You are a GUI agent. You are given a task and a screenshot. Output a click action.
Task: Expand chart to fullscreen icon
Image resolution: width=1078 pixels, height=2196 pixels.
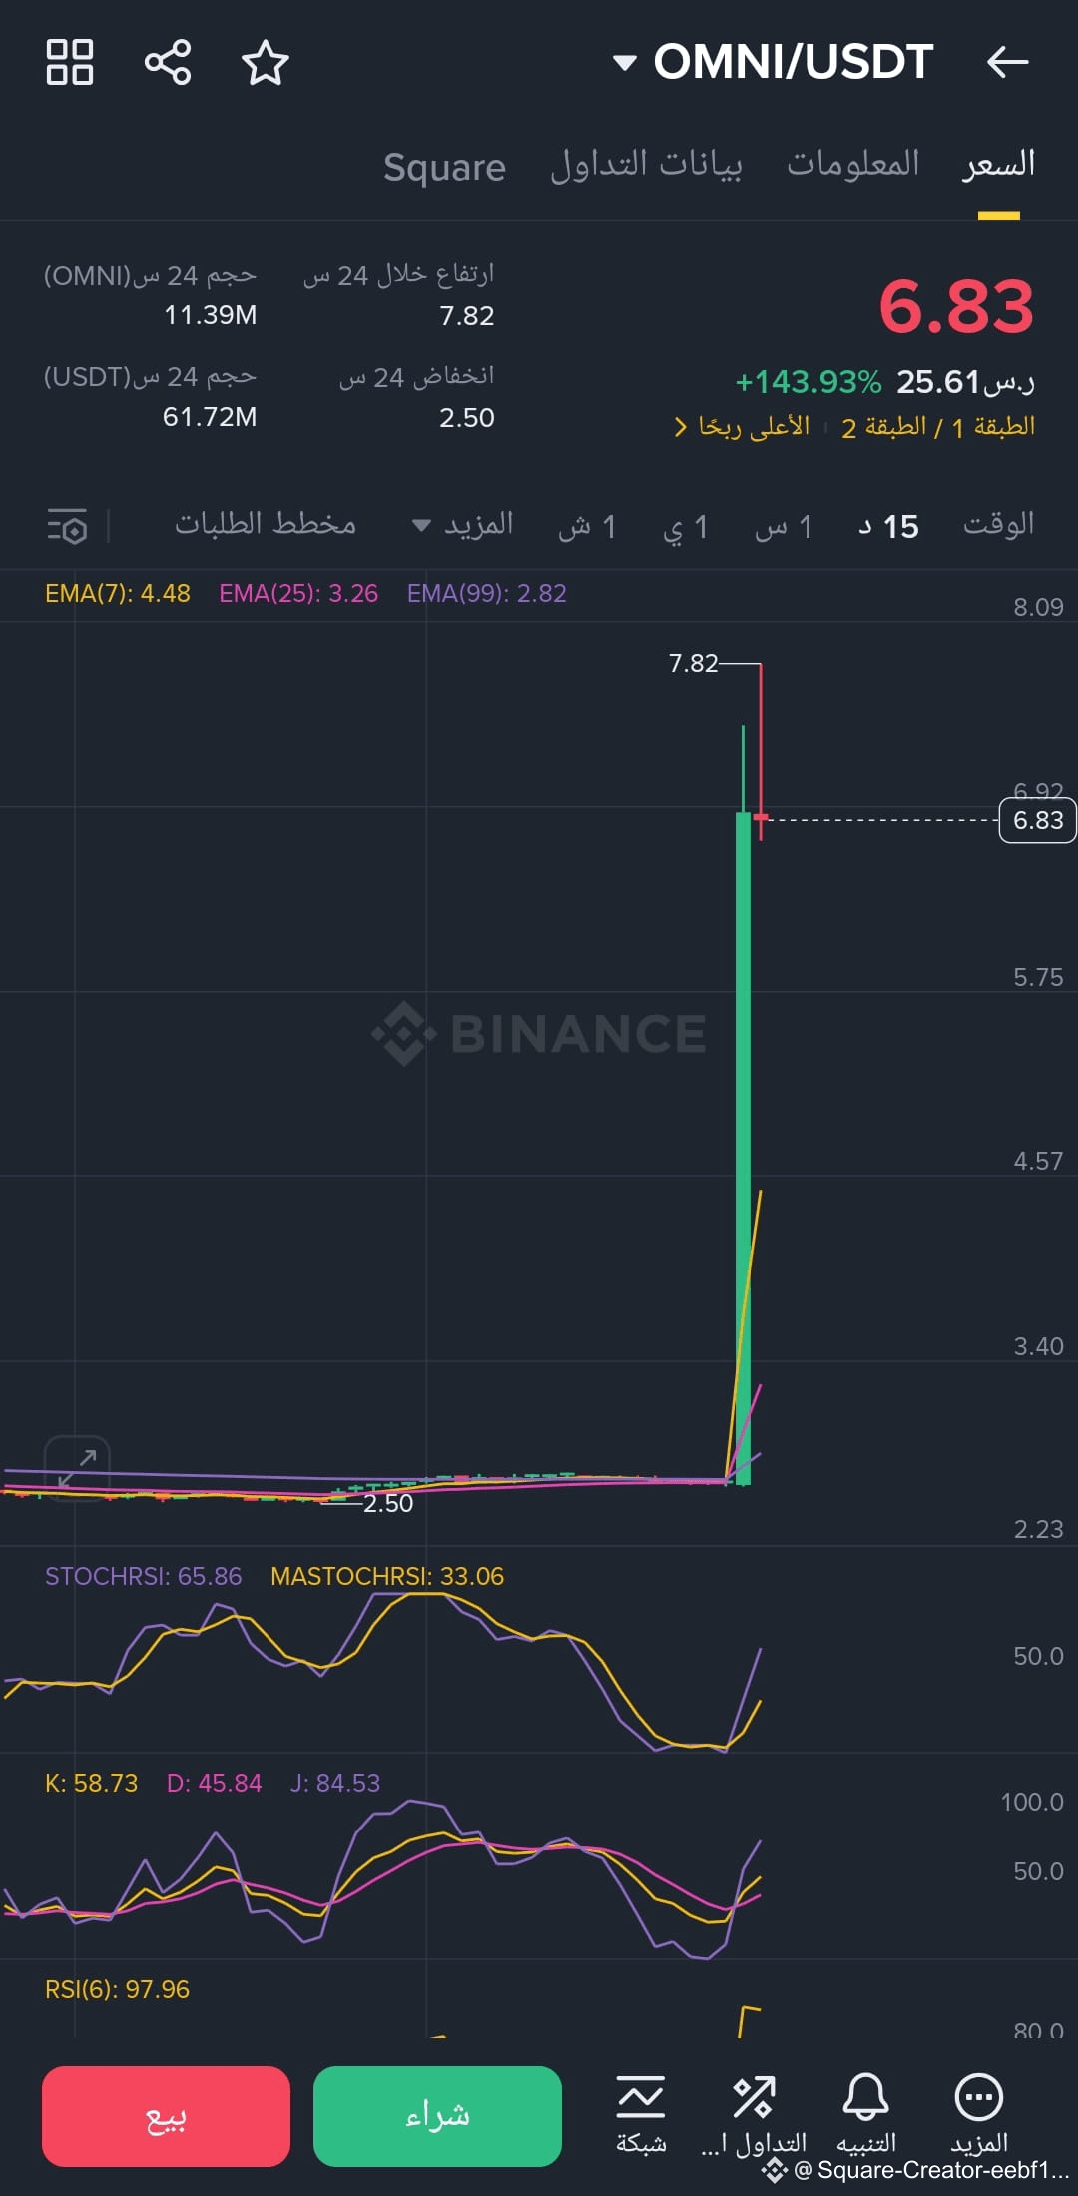pos(77,1468)
